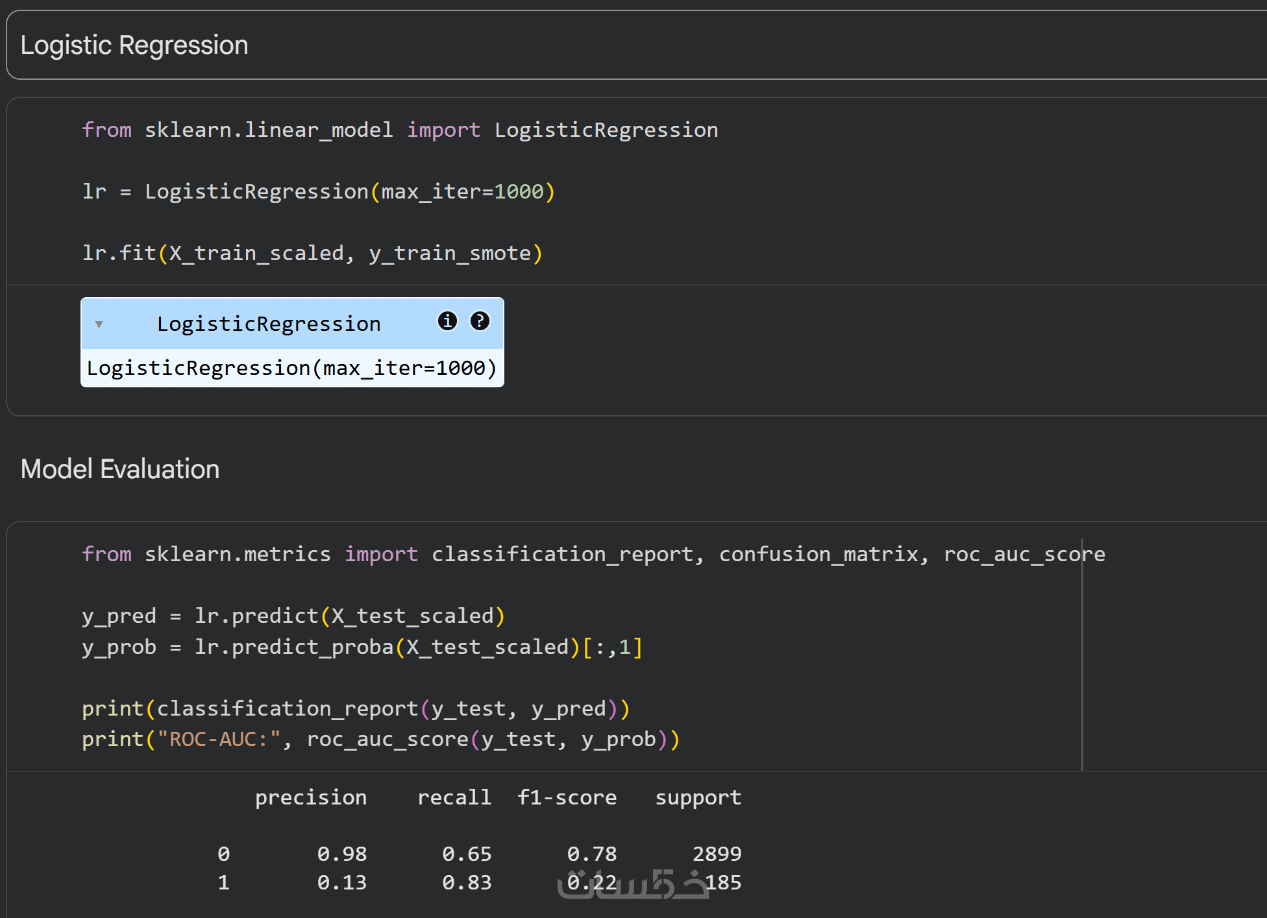Image resolution: width=1267 pixels, height=918 pixels.
Task: Click the sklearn.linear_model import line
Action: (x=400, y=130)
